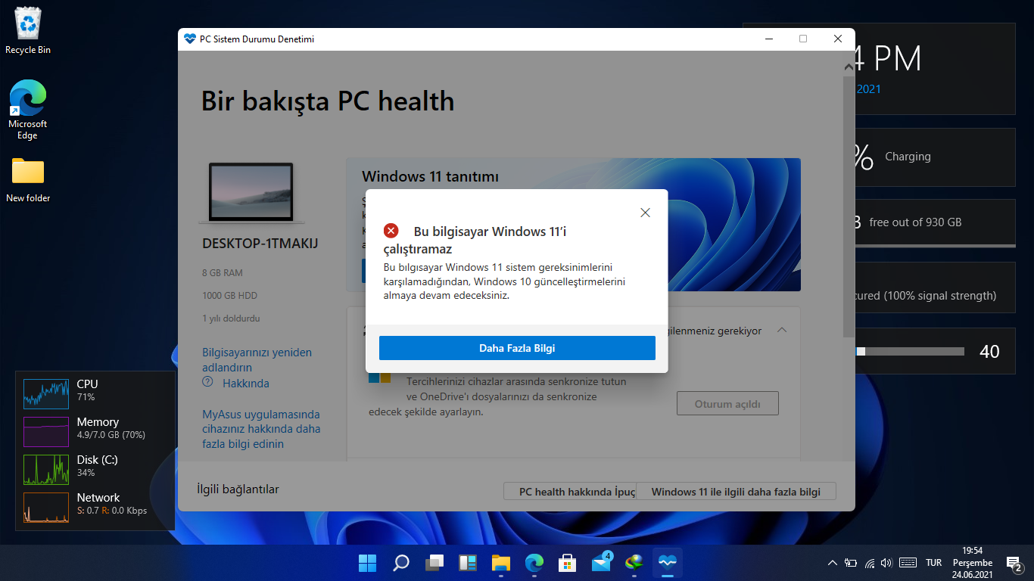Click the Oturum açıldı button
This screenshot has width=1034, height=581.
tap(727, 404)
